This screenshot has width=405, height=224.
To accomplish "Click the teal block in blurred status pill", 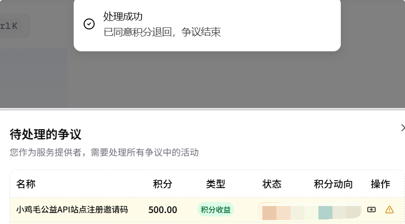I will [x=325, y=213].
